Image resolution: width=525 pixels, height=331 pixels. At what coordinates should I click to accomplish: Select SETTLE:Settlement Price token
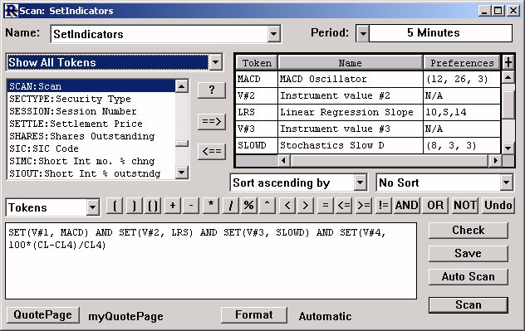click(91, 124)
